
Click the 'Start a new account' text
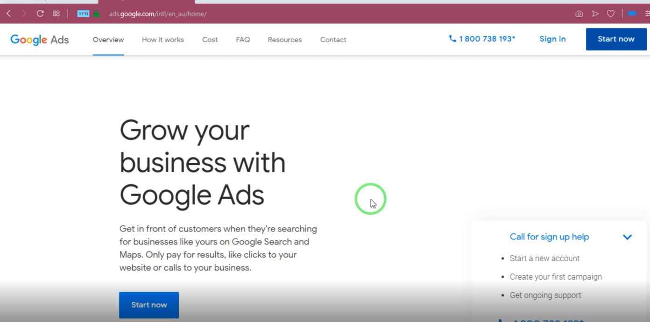(x=544, y=258)
